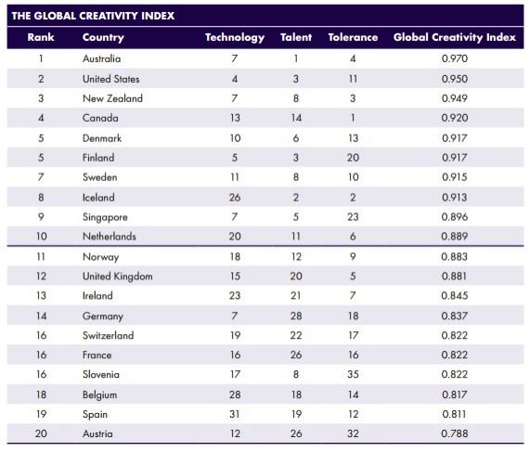Click the Tolerance column header
Screen dimensions: 530x452
tap(353, 37)
